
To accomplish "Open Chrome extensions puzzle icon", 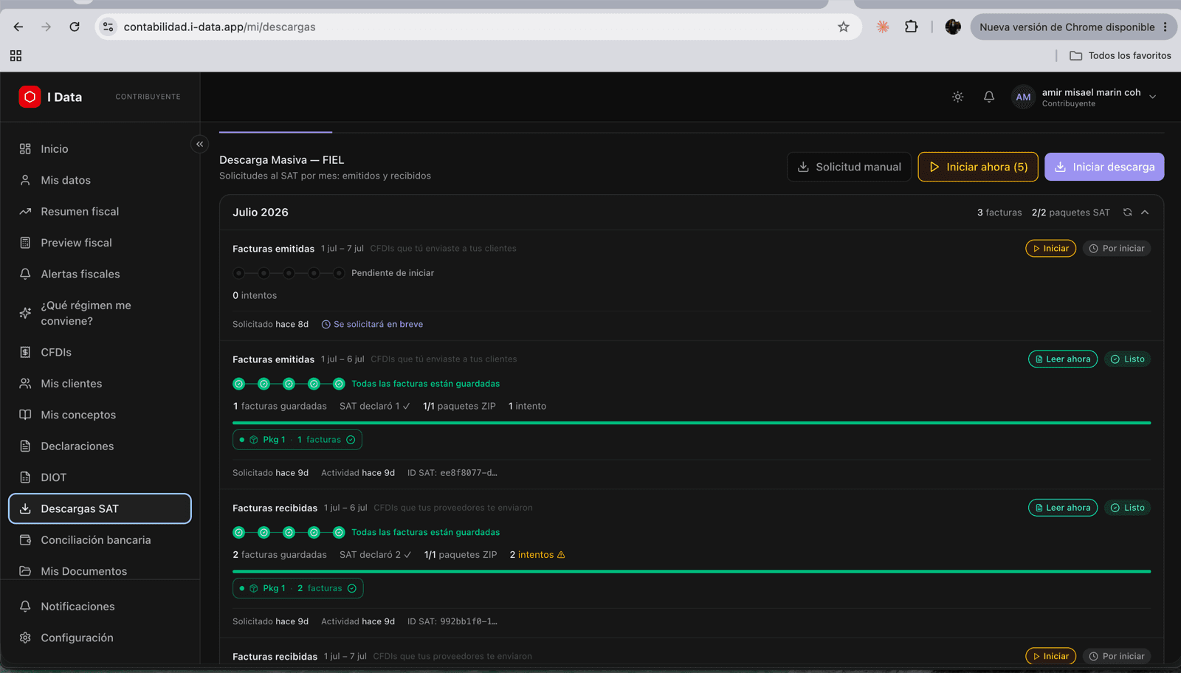I will point(912,27).
